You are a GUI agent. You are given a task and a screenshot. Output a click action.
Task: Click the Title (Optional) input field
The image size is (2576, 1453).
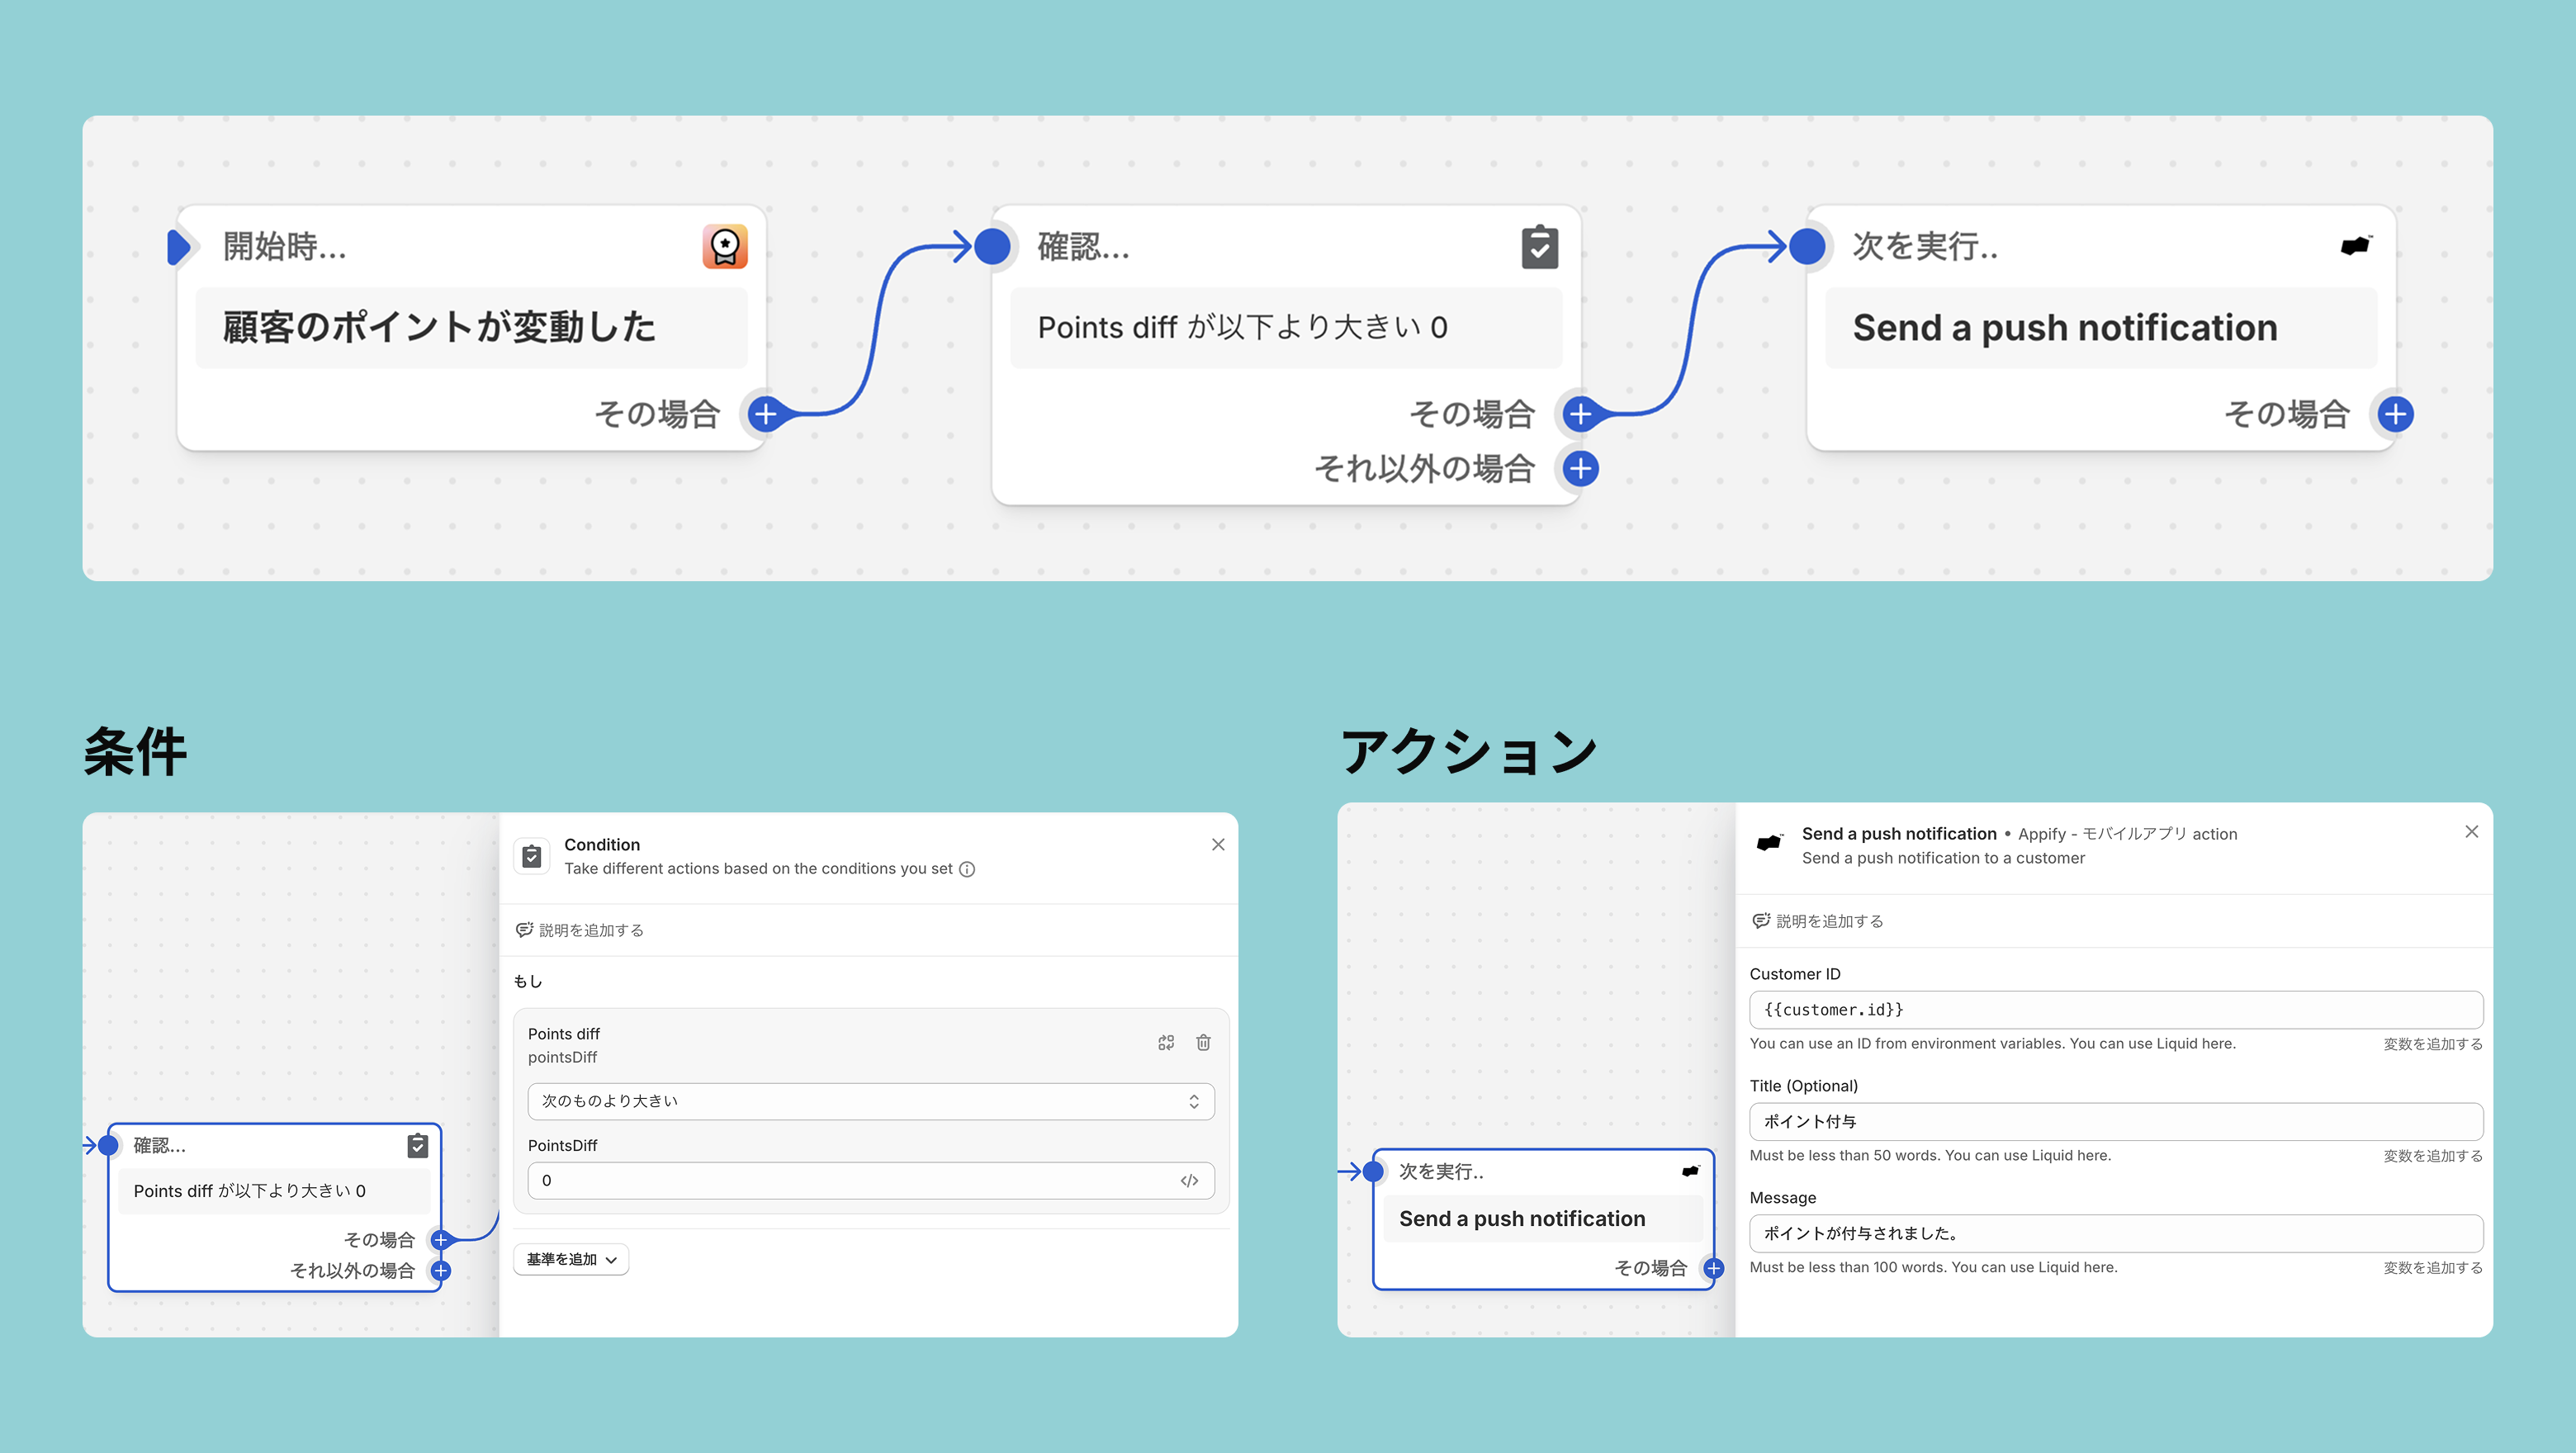2115,1122
